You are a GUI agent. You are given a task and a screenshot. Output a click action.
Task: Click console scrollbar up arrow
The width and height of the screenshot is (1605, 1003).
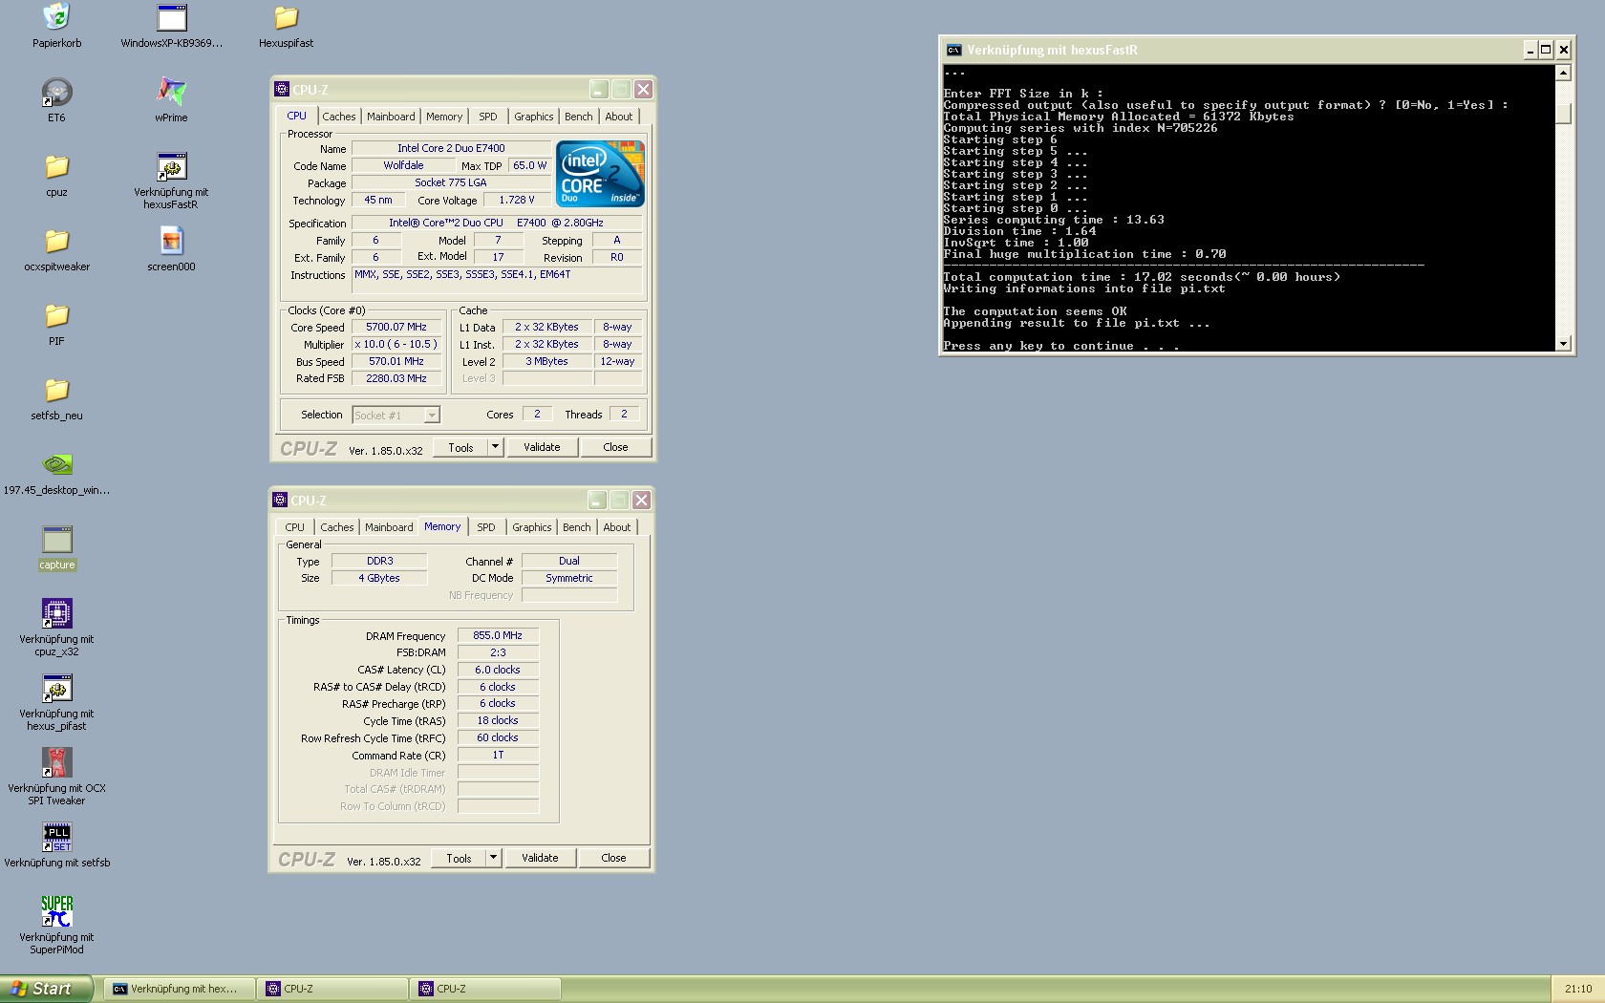click(1563, 74)
